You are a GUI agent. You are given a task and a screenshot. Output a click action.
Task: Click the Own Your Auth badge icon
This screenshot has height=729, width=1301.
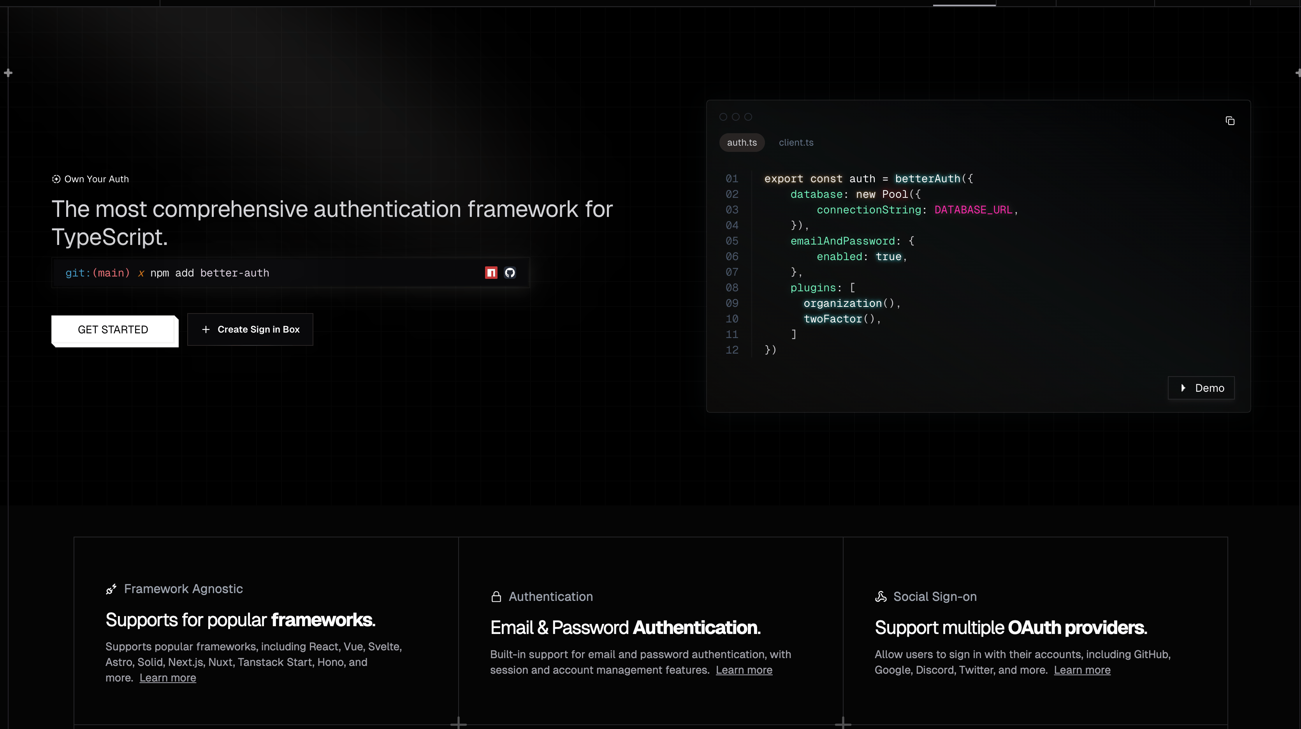click(x=56, y=180)
